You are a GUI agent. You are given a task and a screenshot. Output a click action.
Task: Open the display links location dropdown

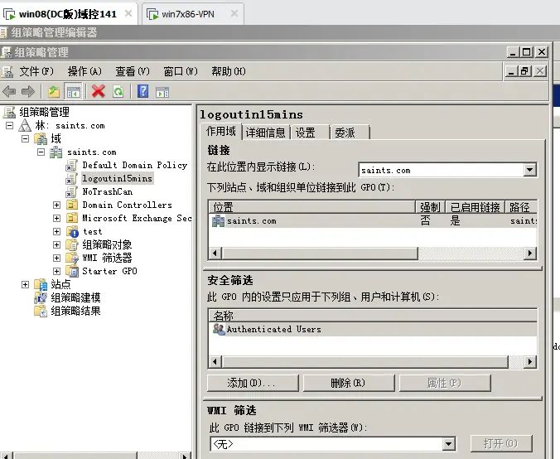coord(530,170)
